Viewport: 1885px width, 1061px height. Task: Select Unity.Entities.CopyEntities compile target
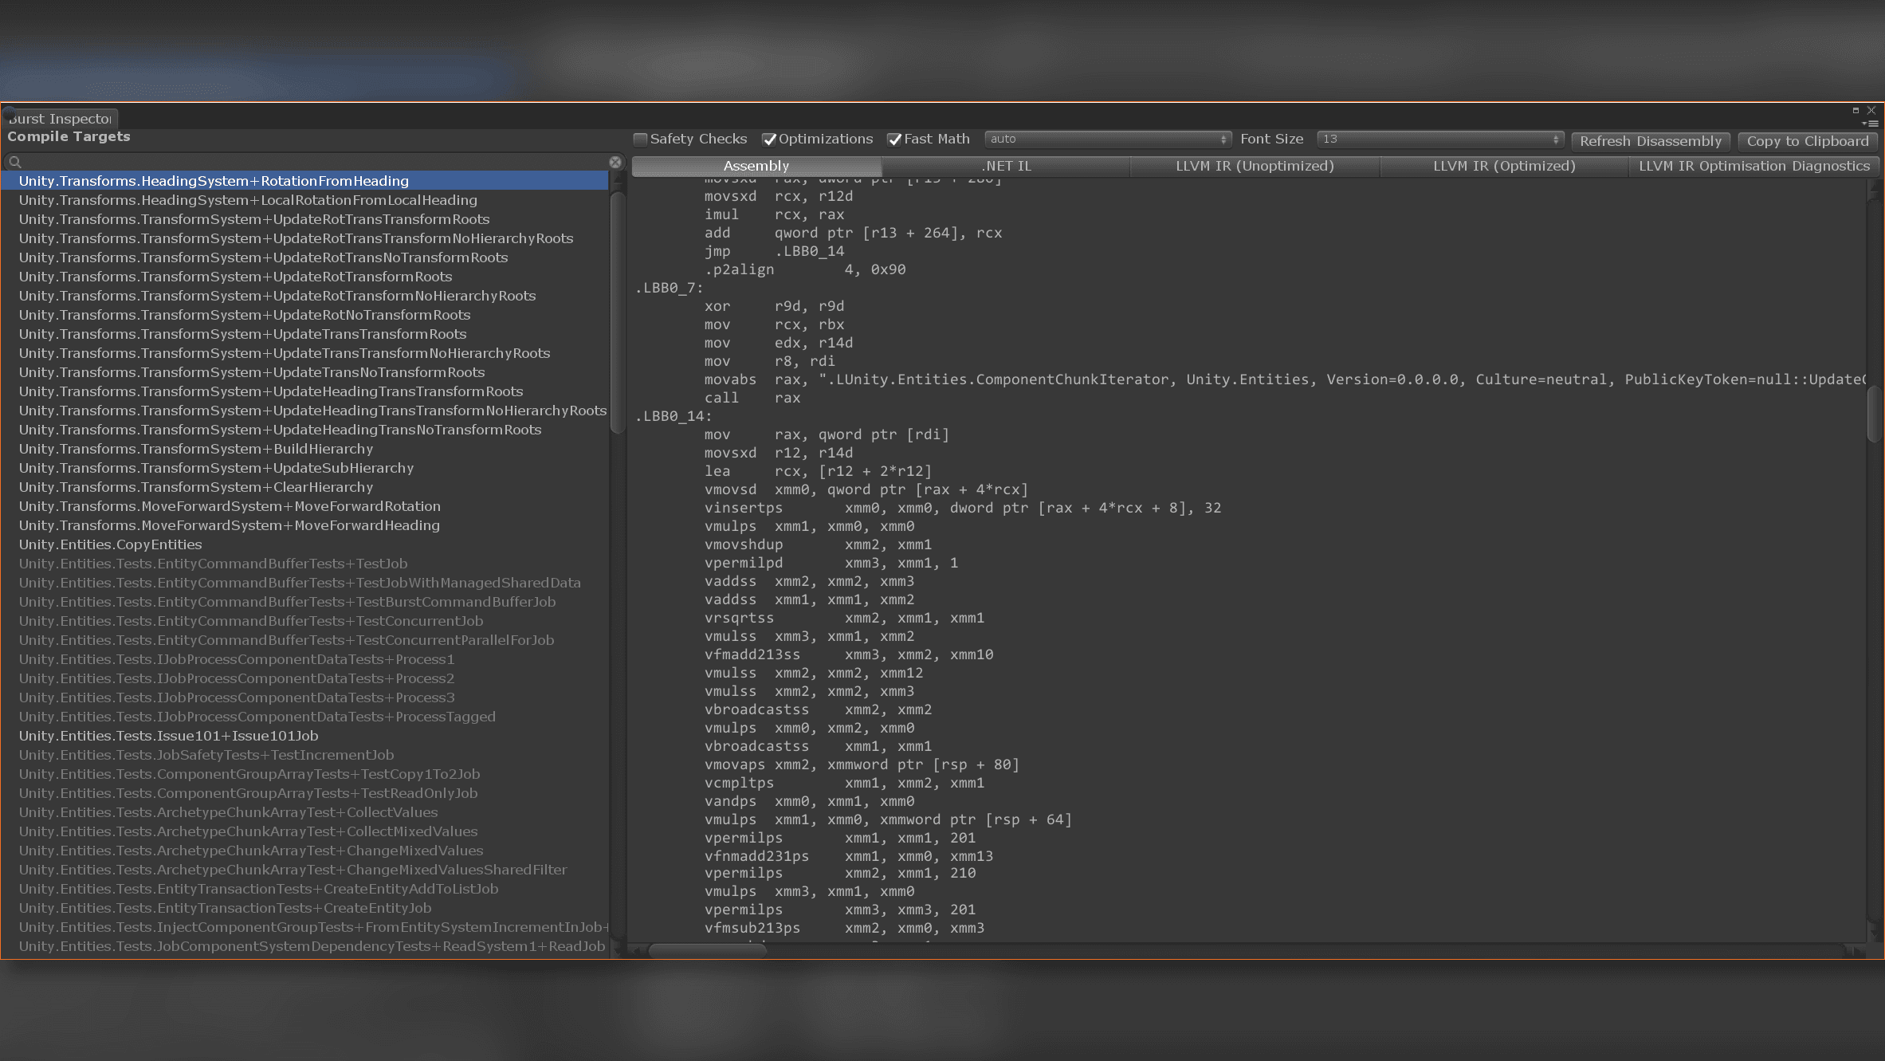click(x=110, y=544)
